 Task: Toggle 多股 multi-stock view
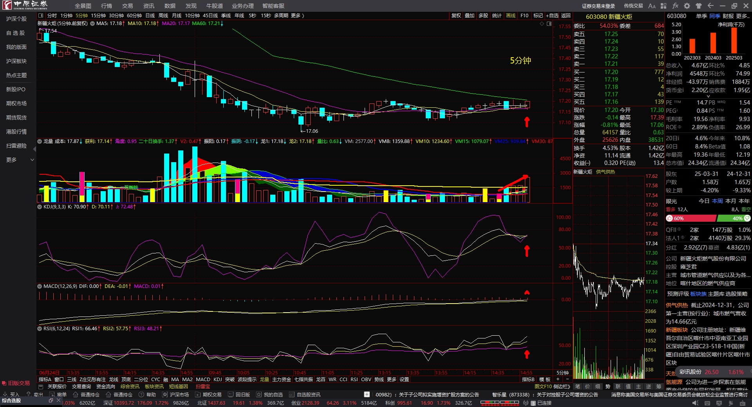click(x=483, y=16)
